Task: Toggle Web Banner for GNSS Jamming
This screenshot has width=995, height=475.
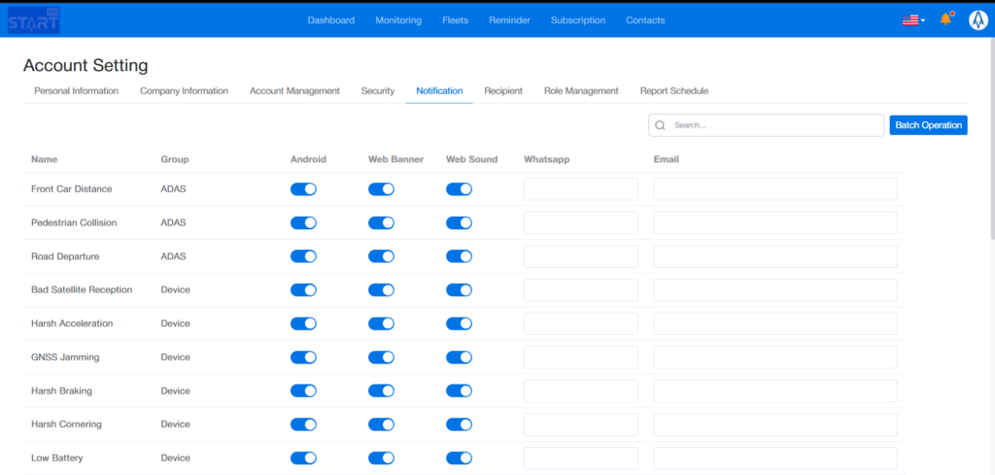Action: (381, 357)
